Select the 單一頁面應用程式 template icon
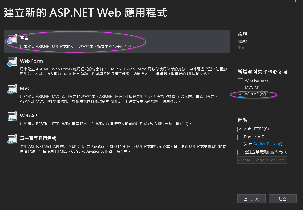This screenshot has height=210, width=303. pos(12,139)
